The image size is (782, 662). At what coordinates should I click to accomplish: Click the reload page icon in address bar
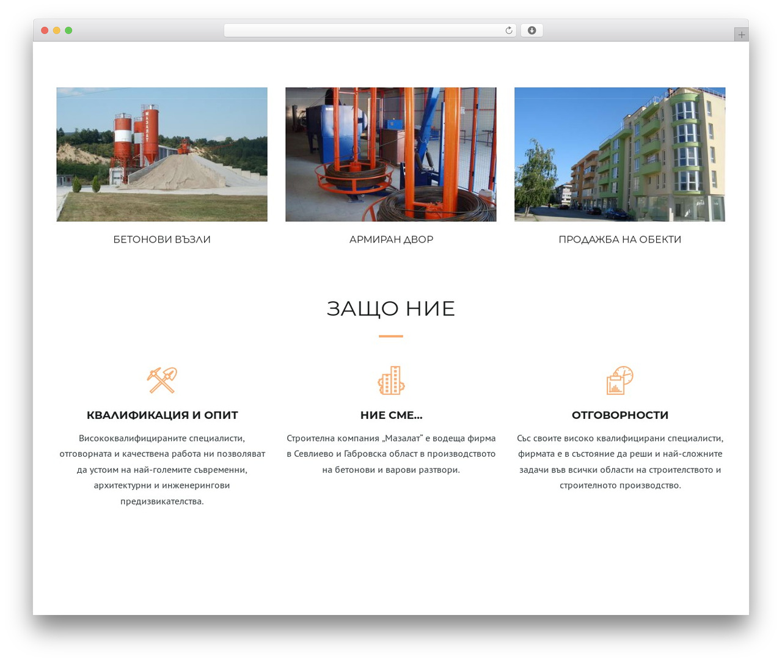(508, 31)
